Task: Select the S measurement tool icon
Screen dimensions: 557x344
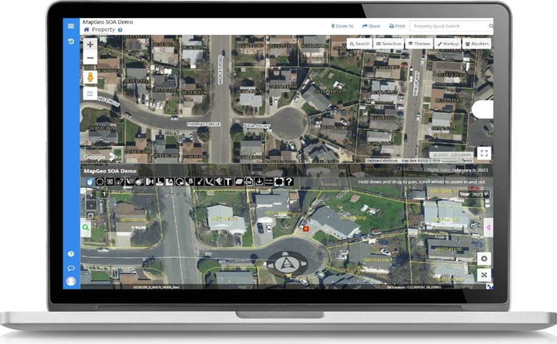Action: point(190,182)
